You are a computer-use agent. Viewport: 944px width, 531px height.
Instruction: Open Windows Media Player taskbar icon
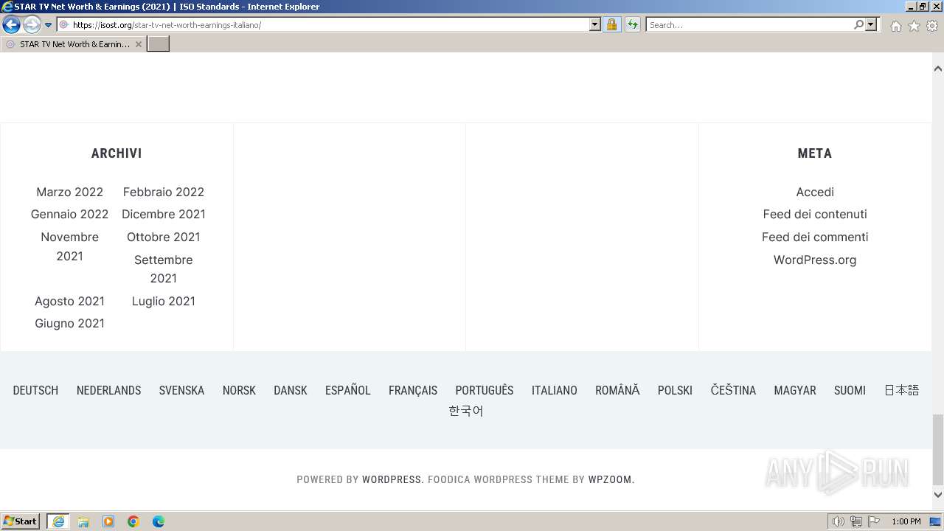[108, 521]
